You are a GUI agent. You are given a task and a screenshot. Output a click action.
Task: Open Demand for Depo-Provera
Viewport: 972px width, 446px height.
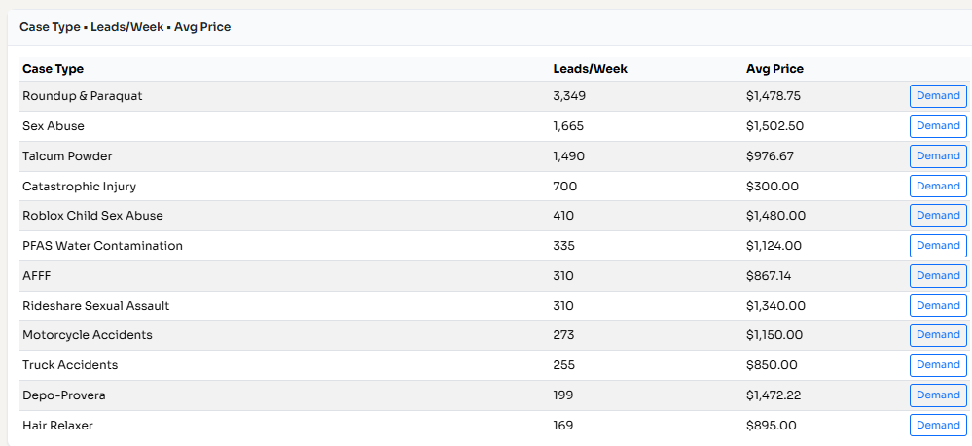click(938, 395)
